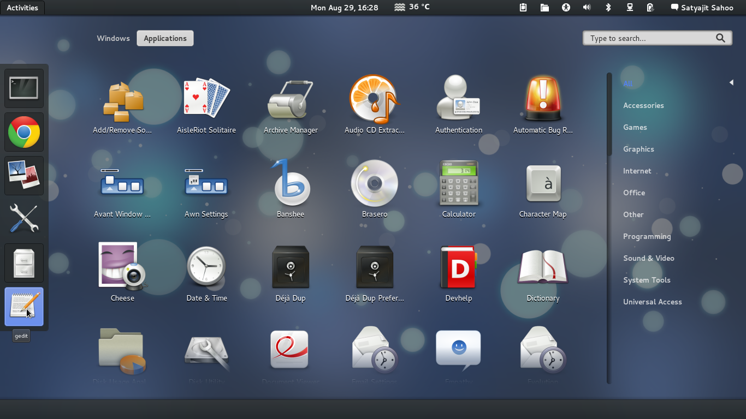Open Date & Time settings
This screenshot has height=419, width=746.
[x=206, y=273]
